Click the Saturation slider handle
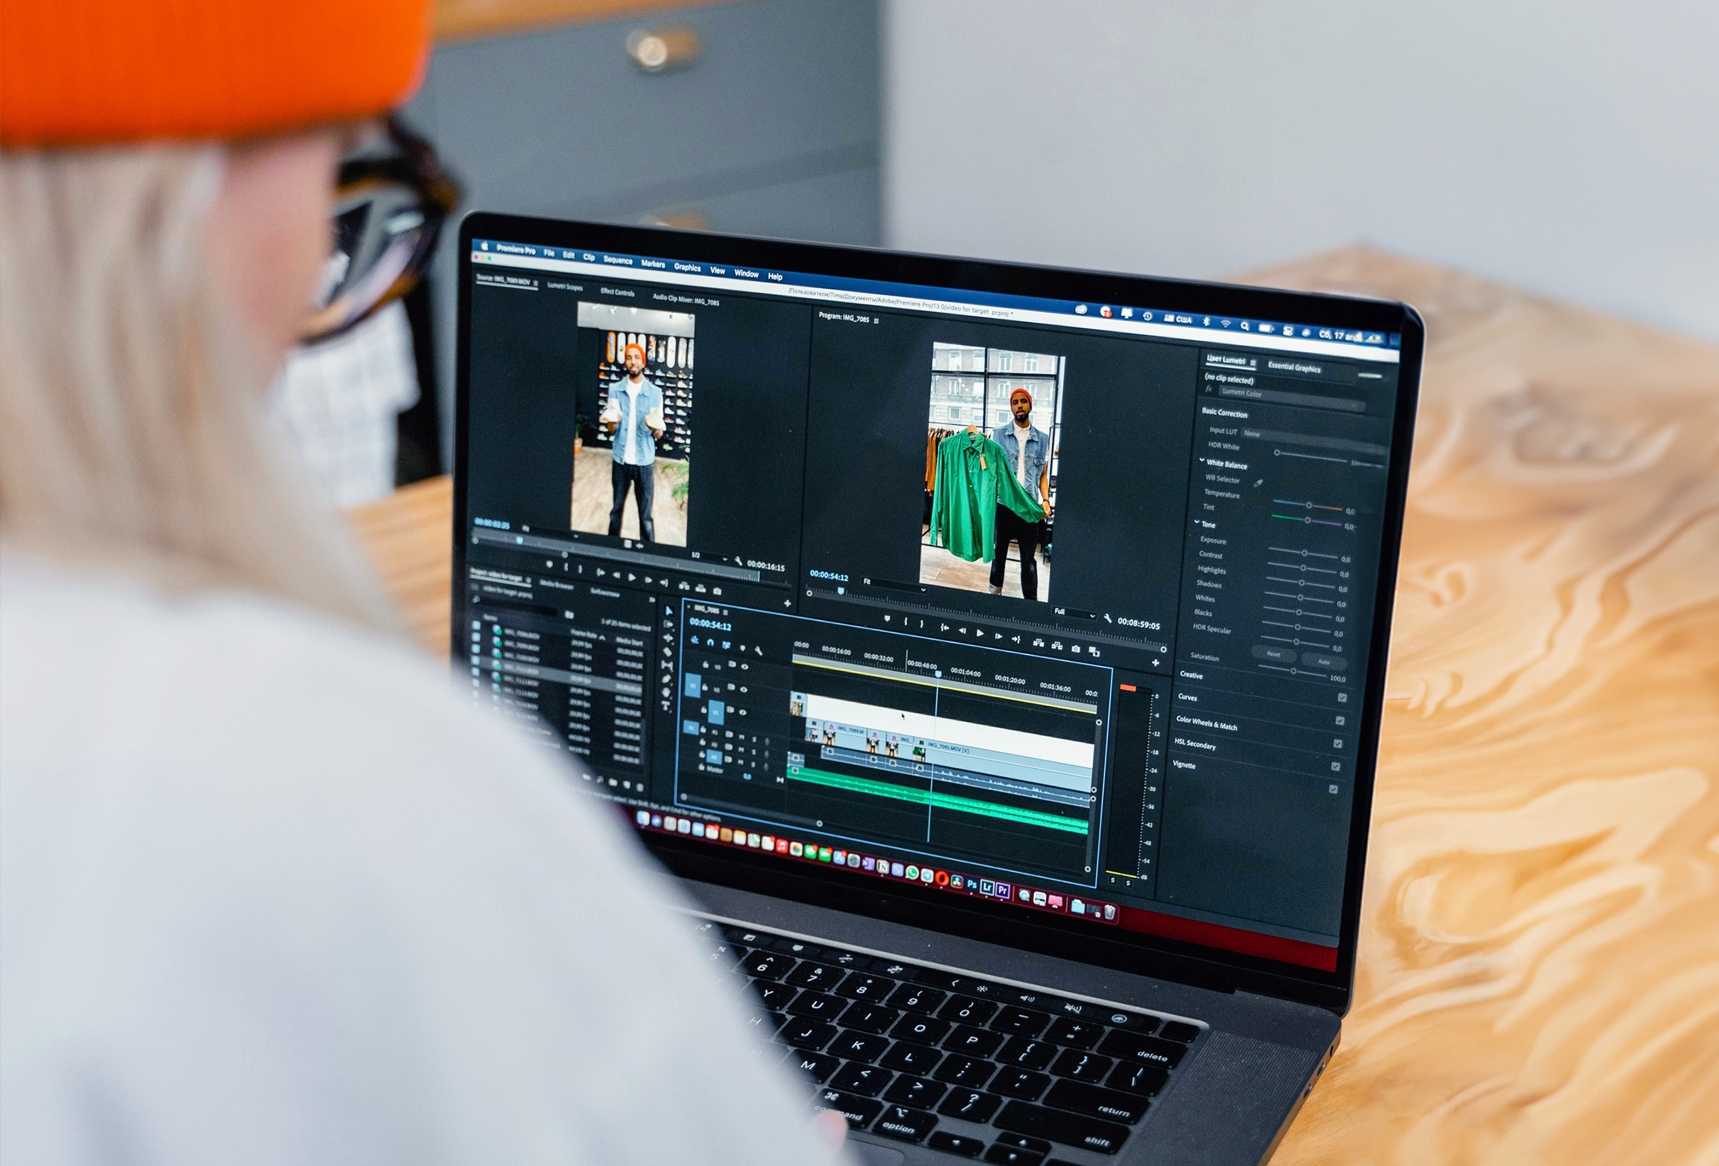 (x=1293, y=672)
